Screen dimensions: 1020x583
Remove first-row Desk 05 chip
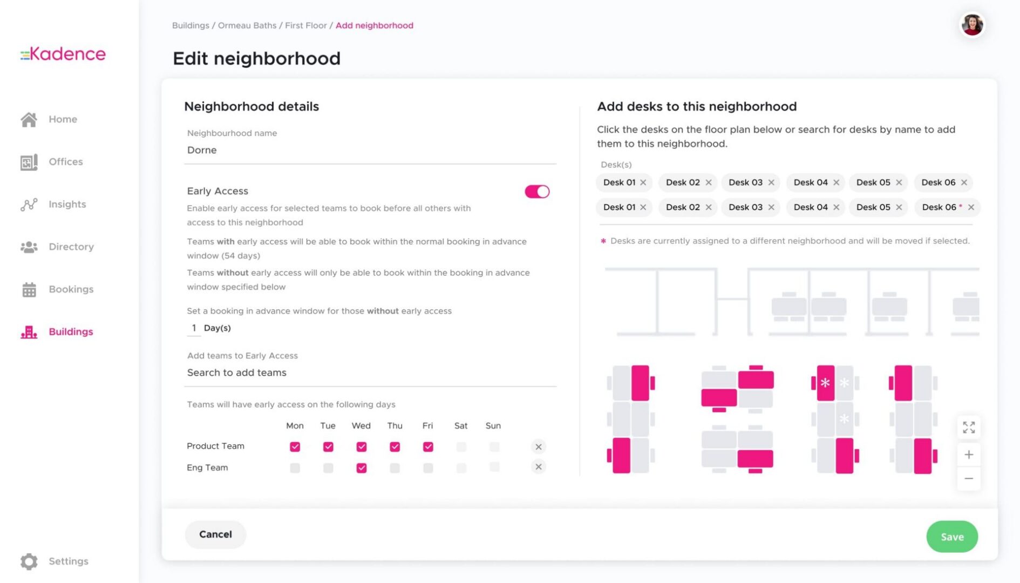pyautogui.click(x=899, y=182)
